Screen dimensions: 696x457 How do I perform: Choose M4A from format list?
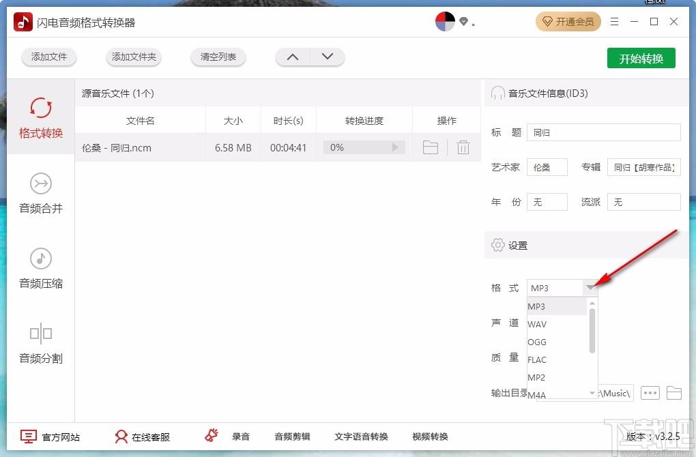pos(557,394)
